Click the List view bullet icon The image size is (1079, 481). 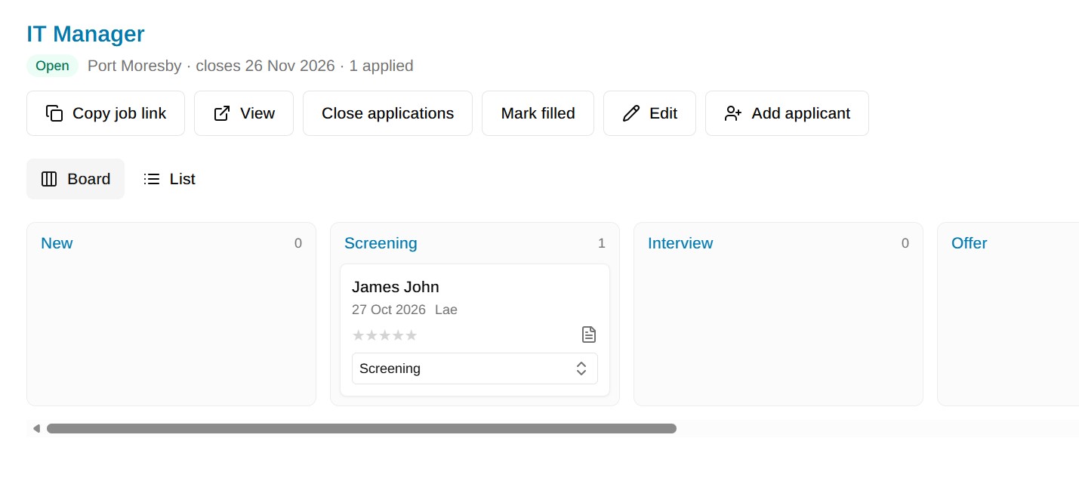[152, 179]
